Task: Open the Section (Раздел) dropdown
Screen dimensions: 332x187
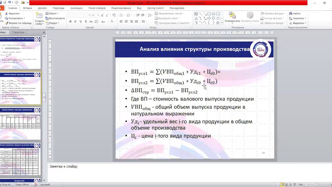Action: pos(52,23)
